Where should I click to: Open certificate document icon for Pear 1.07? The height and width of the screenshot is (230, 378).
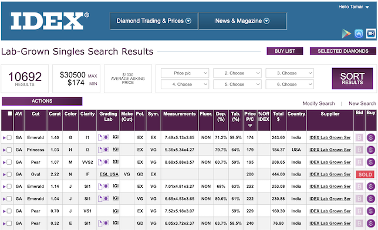[x=100, y=162]
